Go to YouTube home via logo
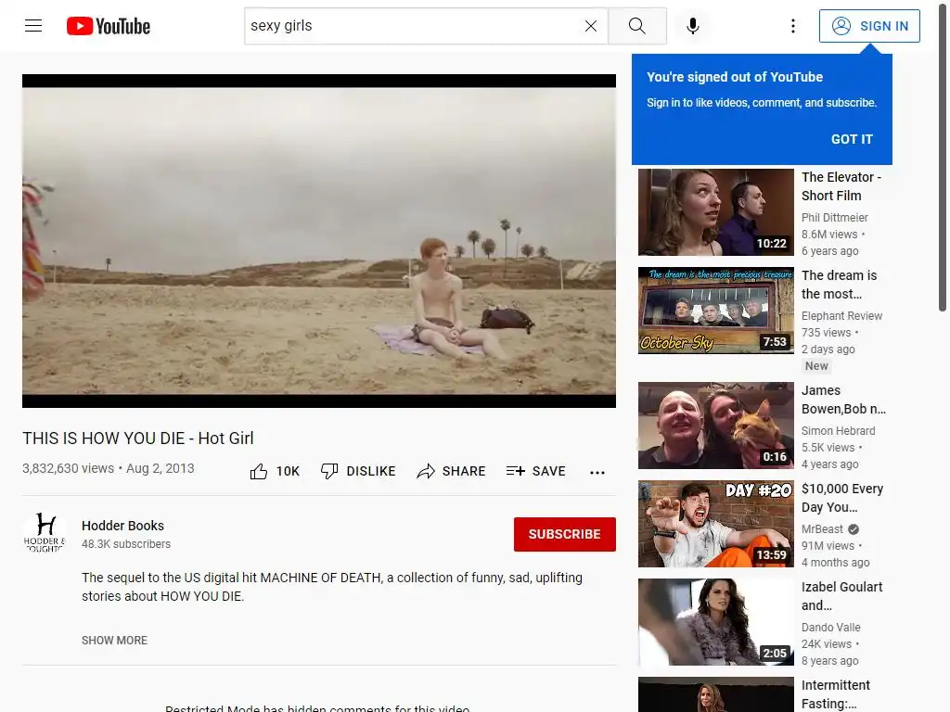Screen dimensions: 950x712 109,26
